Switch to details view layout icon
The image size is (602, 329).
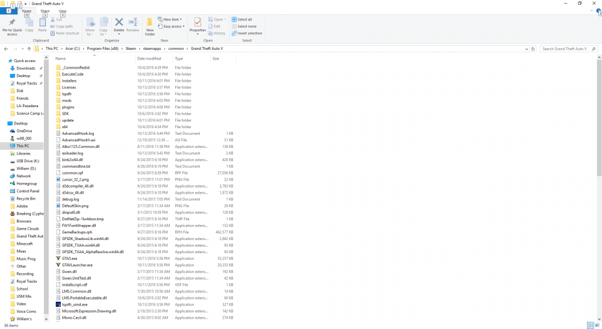coord(591,325)
